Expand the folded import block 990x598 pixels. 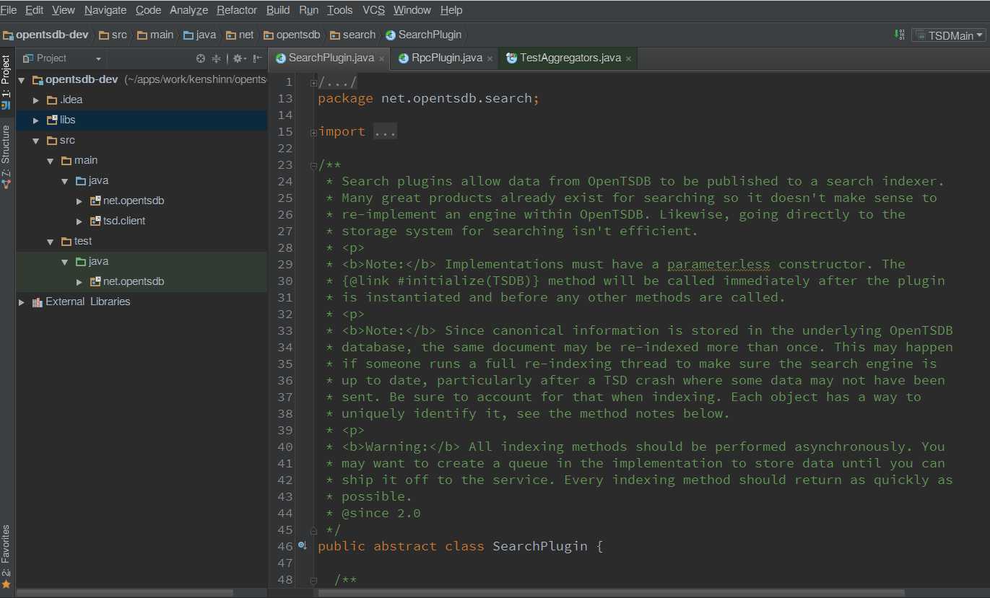coord(313,133)
